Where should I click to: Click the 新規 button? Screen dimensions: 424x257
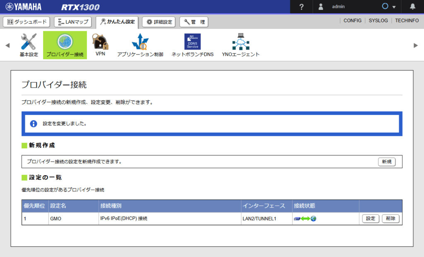click(386, 162)
